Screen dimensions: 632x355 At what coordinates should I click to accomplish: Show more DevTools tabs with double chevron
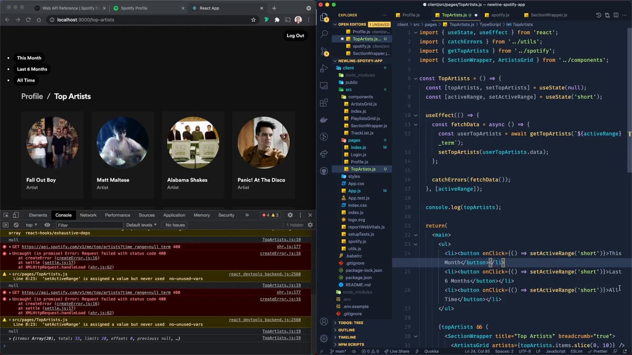point(247,215)
